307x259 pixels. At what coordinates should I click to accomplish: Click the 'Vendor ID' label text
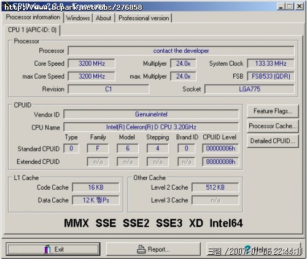point(47,115)
